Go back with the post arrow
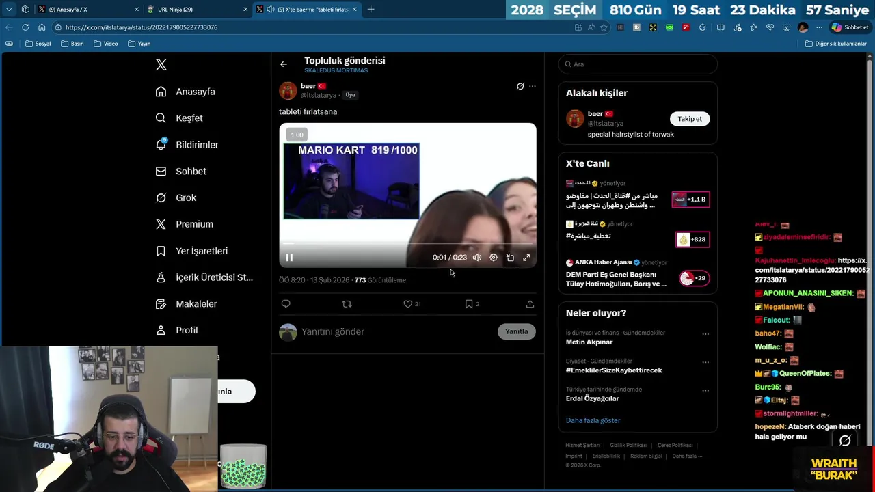The height and width of the screenshot is (492, 875). pyautogui.click(x=283, y=64)
